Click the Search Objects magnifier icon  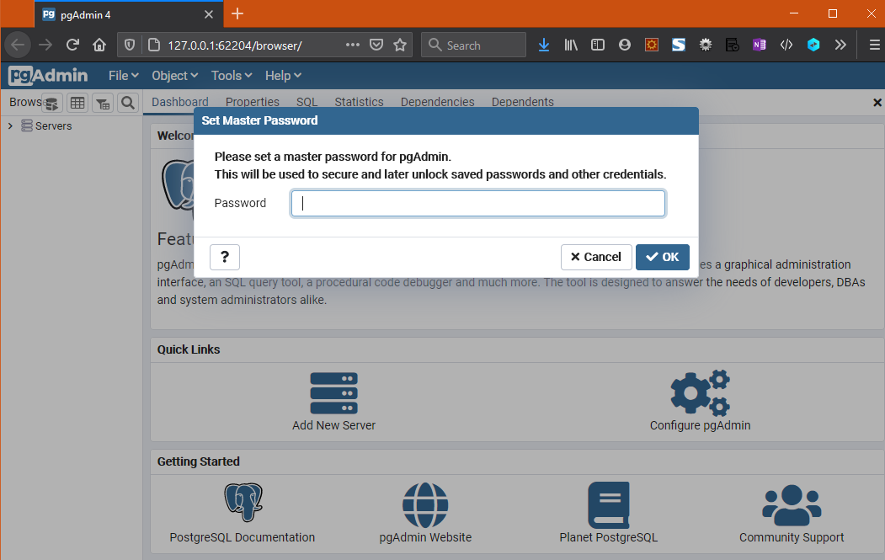point(128,103)
